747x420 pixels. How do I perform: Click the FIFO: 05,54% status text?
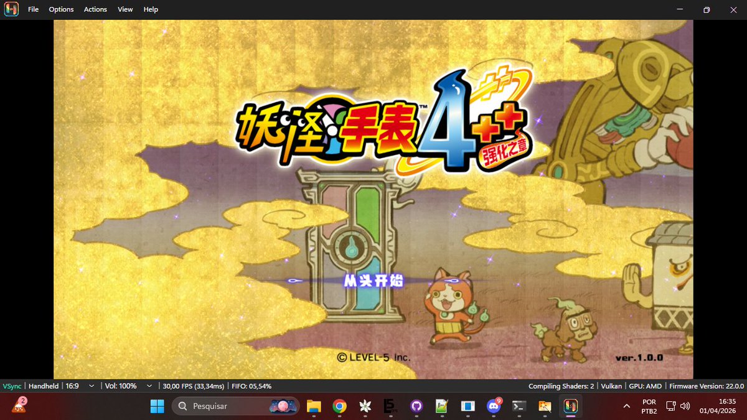click(x=251, y=386)
